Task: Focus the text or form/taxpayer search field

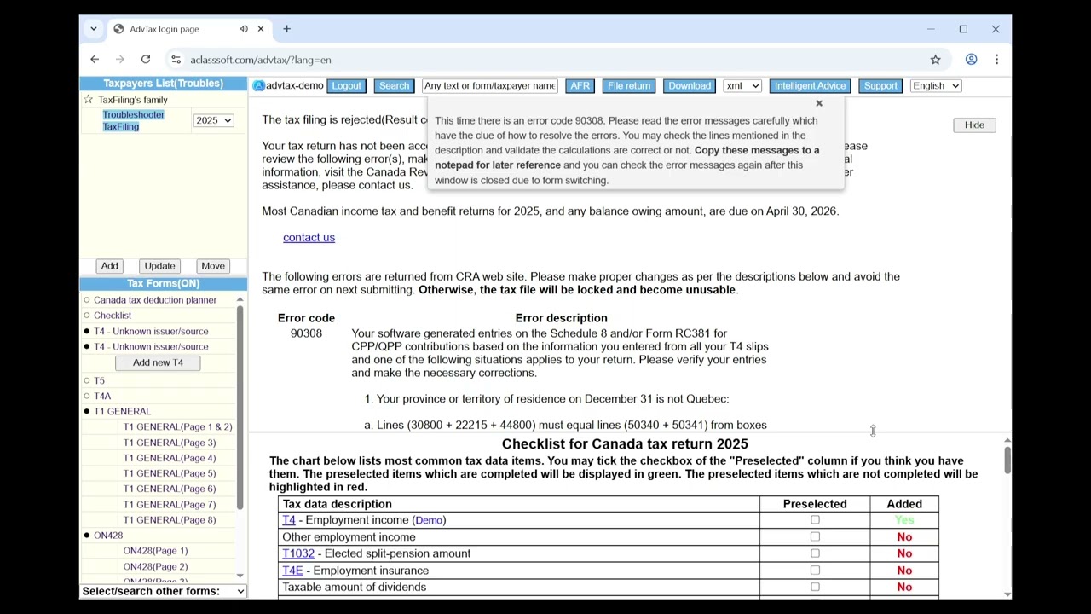Action: (490, 85)
